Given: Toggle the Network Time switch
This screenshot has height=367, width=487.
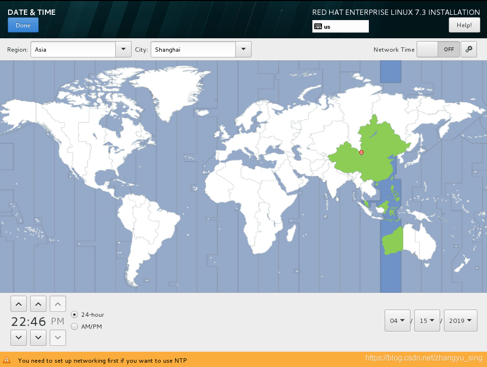Looking at the screenshot, I should pos(438,49).
